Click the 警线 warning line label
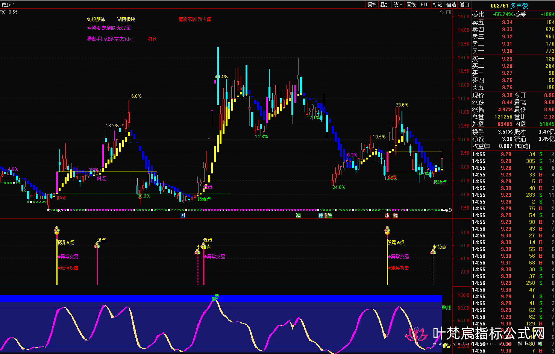This screenshot has width=555, height=354. [446, 308]
